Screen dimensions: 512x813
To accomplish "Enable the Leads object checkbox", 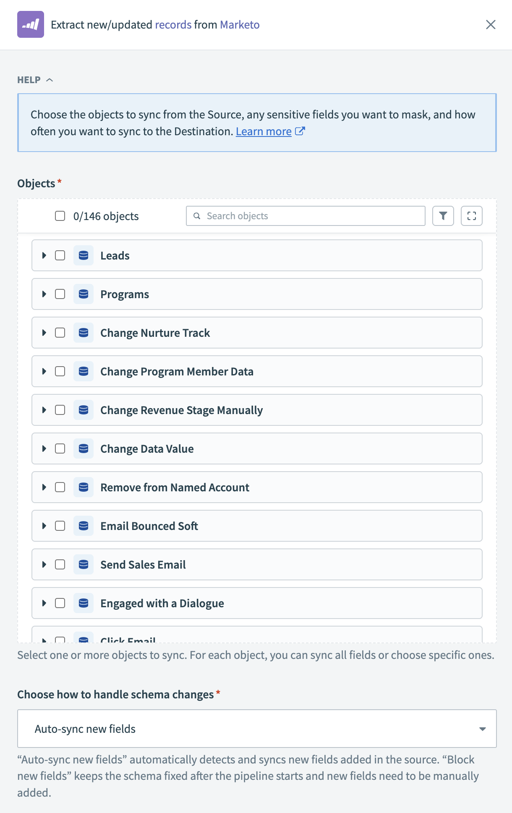I will [60, 255].
